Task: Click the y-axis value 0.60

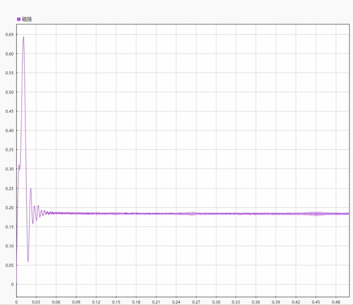Action: [x=9, y=54]
